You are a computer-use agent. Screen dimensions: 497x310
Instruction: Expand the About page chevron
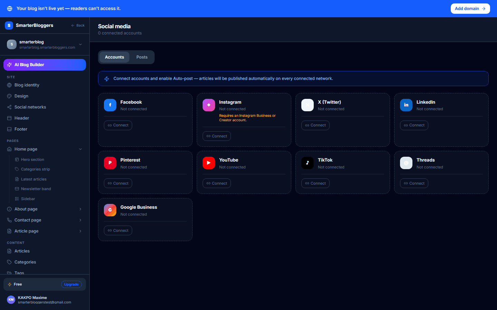[80, 209]
